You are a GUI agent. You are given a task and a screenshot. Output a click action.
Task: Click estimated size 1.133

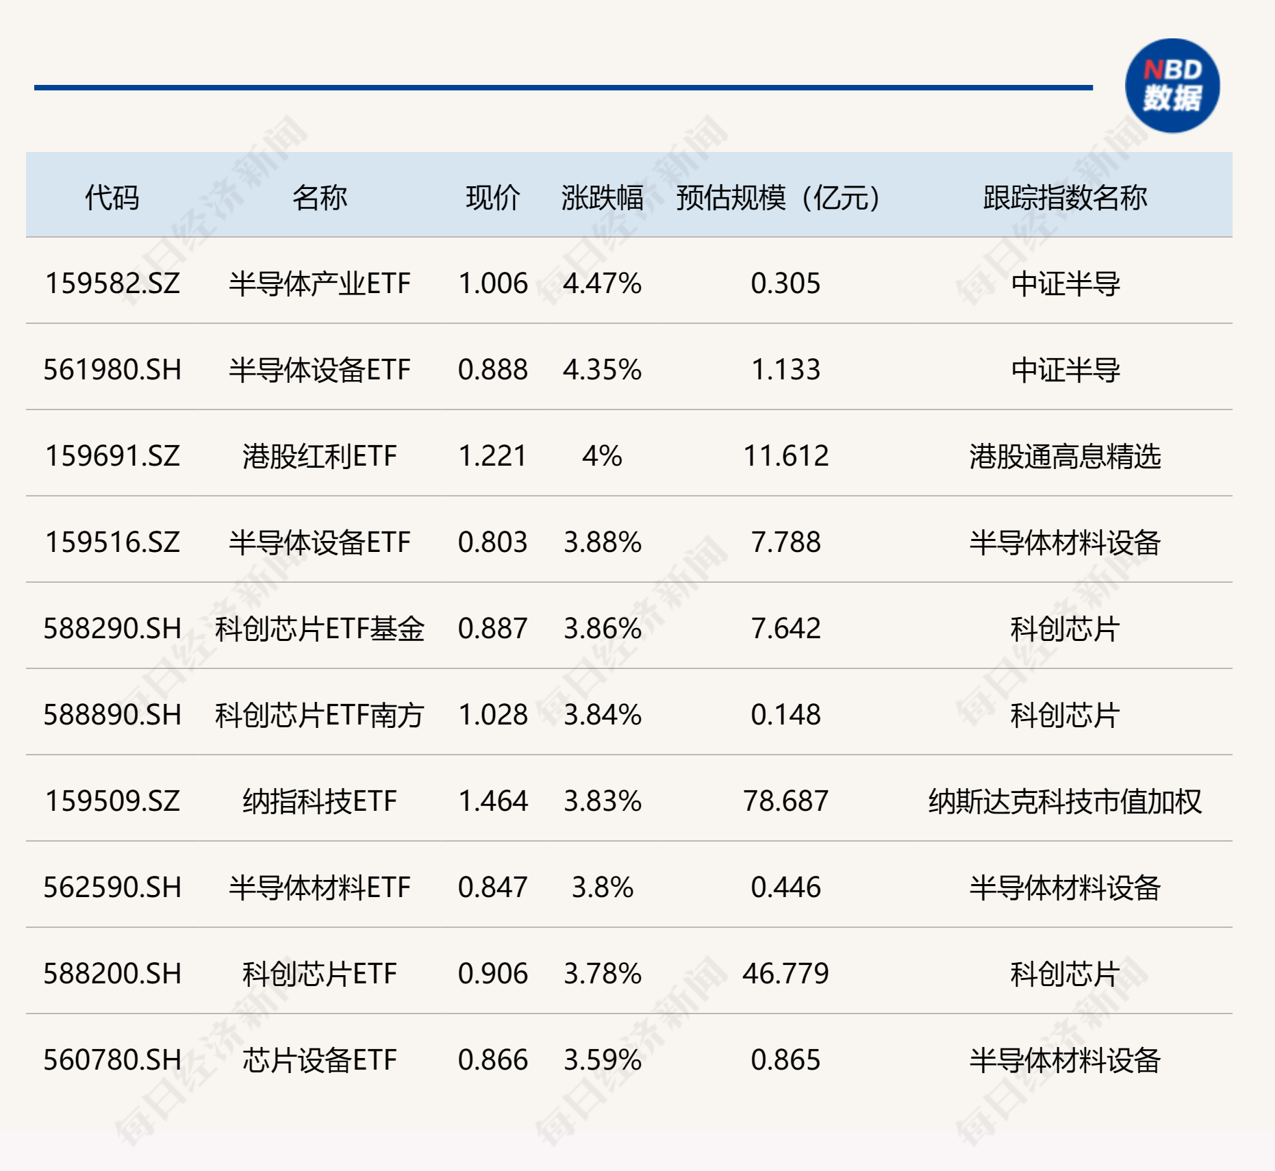point(785,370)
